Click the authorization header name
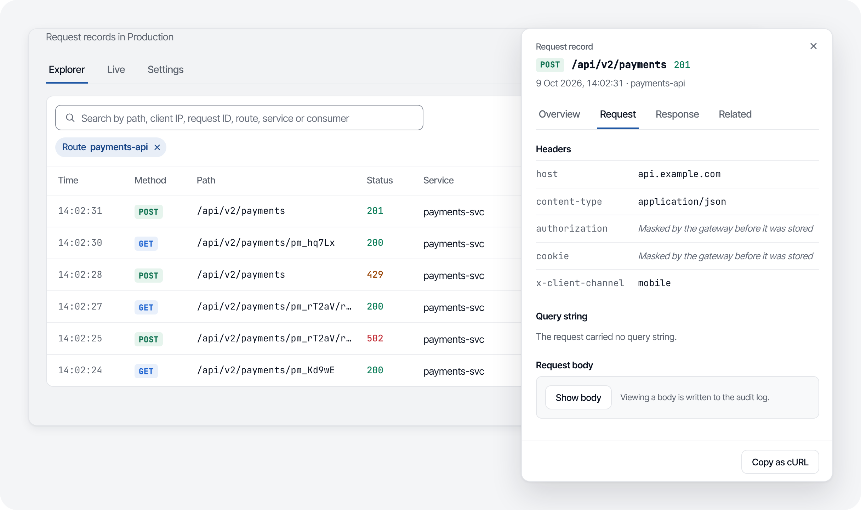 click(x=571, y=228)
